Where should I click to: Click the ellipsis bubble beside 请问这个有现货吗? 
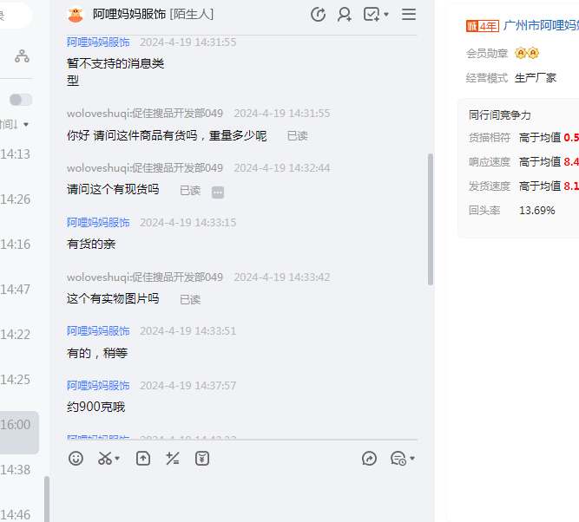(218, 191)
